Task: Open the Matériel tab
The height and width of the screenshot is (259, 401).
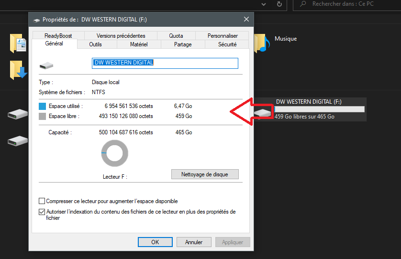Action: (x=139, y=44)
